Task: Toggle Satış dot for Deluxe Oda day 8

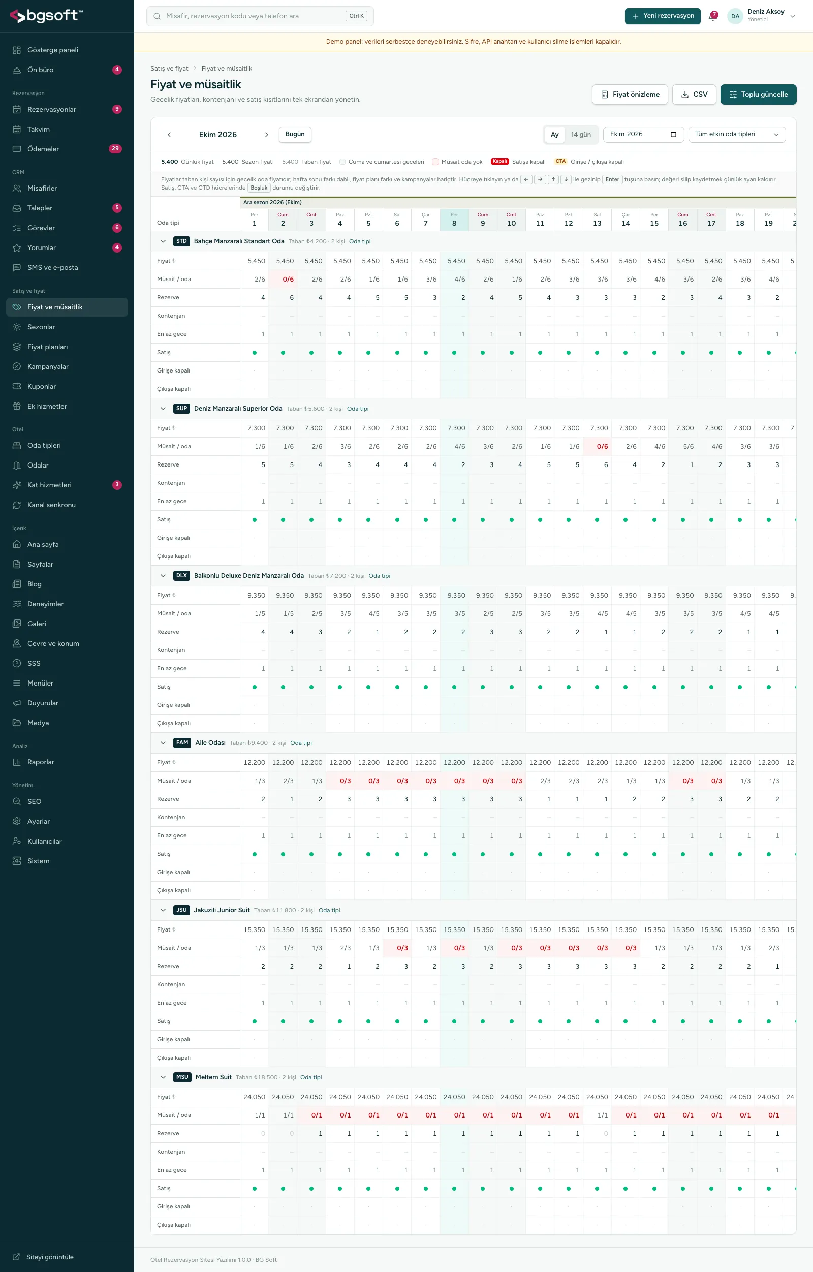Action: click(x=454, y=687)
